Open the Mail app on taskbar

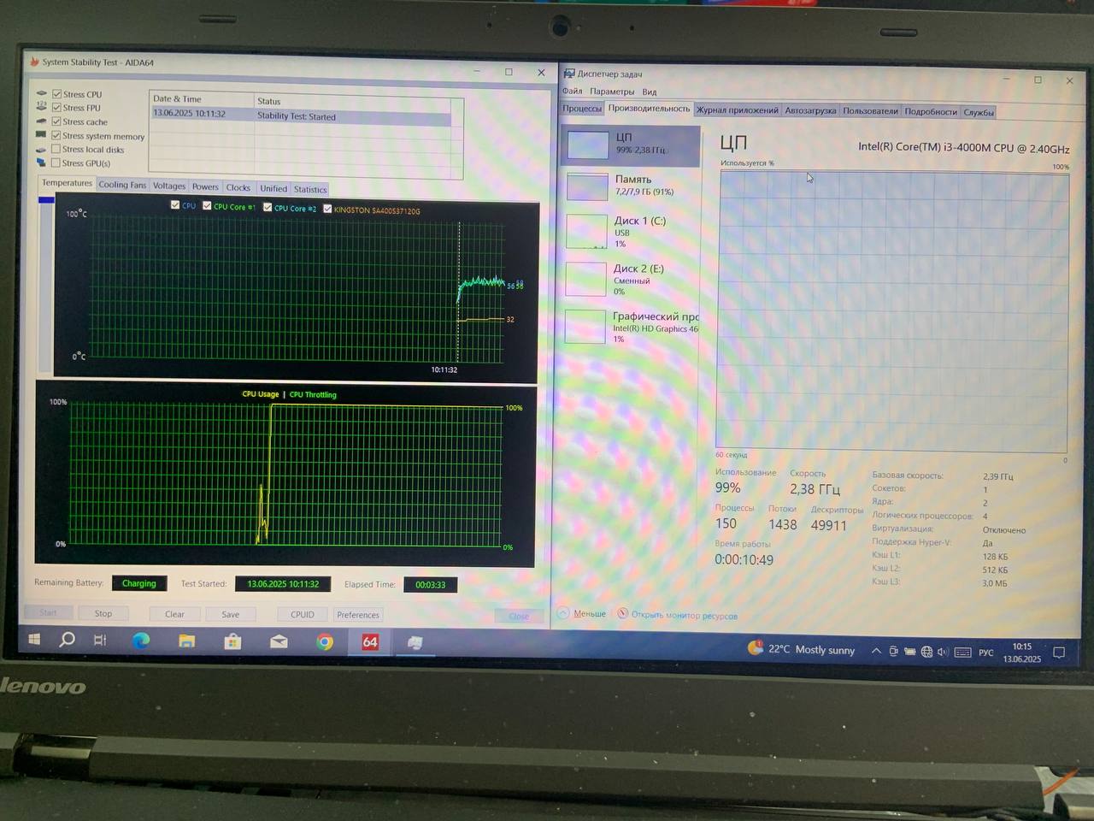279,641
